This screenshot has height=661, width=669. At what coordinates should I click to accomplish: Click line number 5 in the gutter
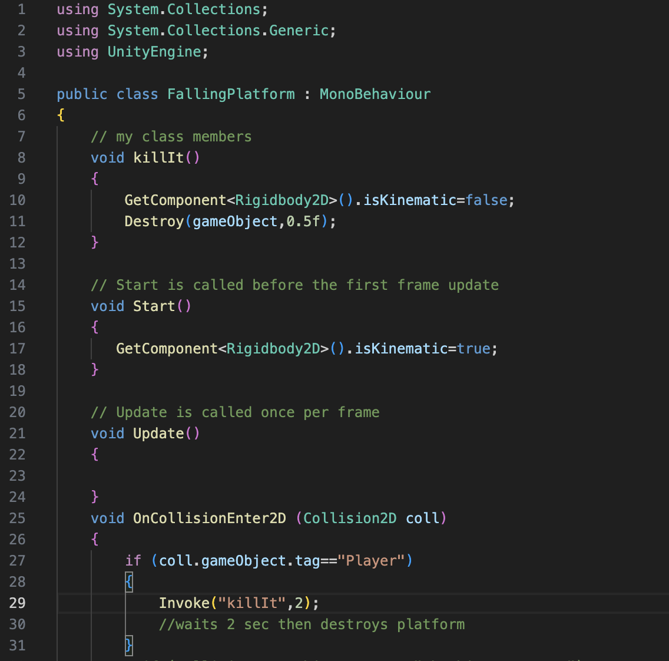[21, 94]
